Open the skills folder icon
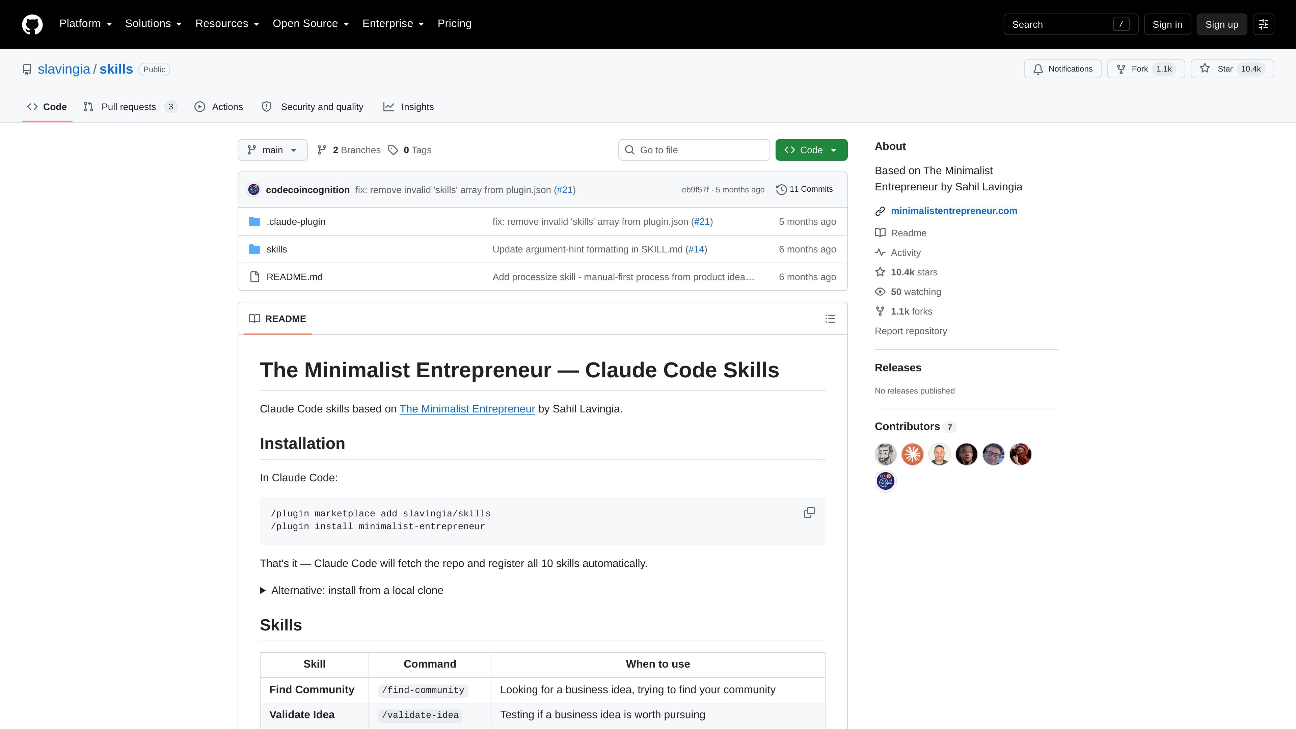This screenshot has width=1296, height=729. [254, 249]
